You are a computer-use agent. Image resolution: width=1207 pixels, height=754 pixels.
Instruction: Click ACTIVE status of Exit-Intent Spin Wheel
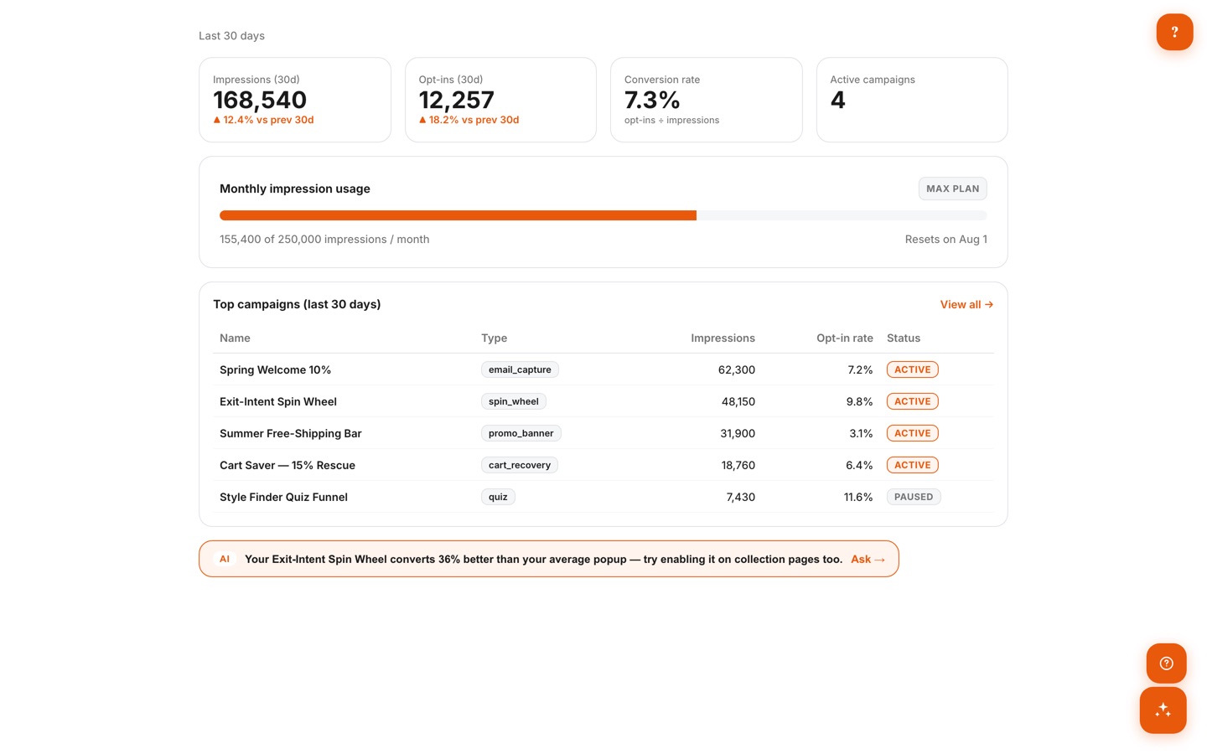pyautogui.click(x=912, y=401)
